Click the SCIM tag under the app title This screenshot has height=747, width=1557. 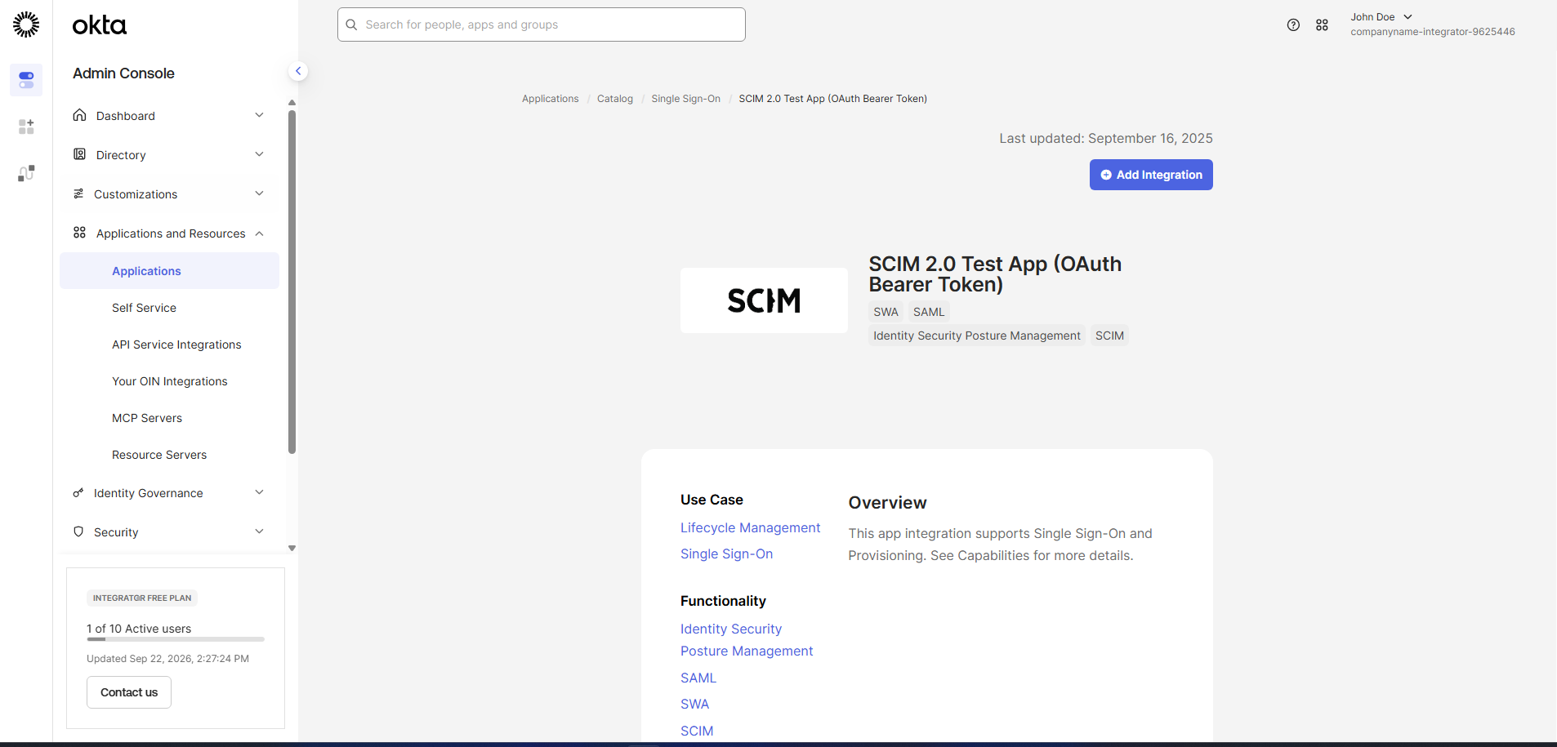1109,336
